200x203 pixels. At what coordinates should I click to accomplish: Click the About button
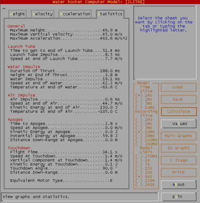click(179, 185)
